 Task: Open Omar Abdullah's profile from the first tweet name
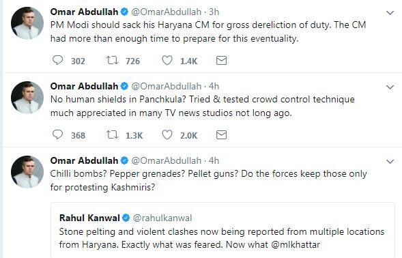pos(84,12)
